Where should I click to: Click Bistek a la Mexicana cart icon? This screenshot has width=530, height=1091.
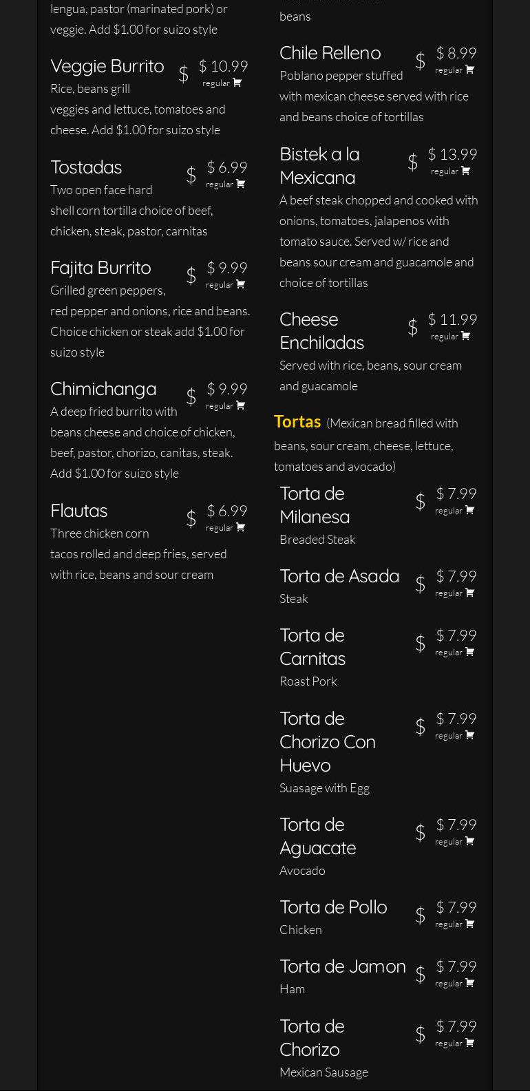coord(466,171)
